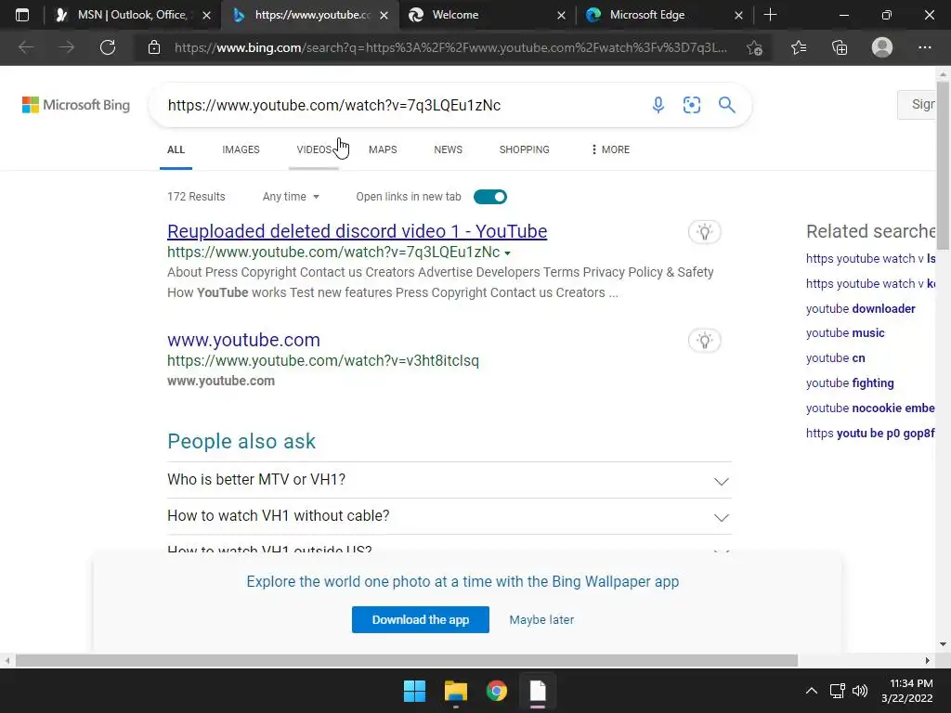Dismiss banner with Maybe later

pyautogui.click(x=541, y=619)
